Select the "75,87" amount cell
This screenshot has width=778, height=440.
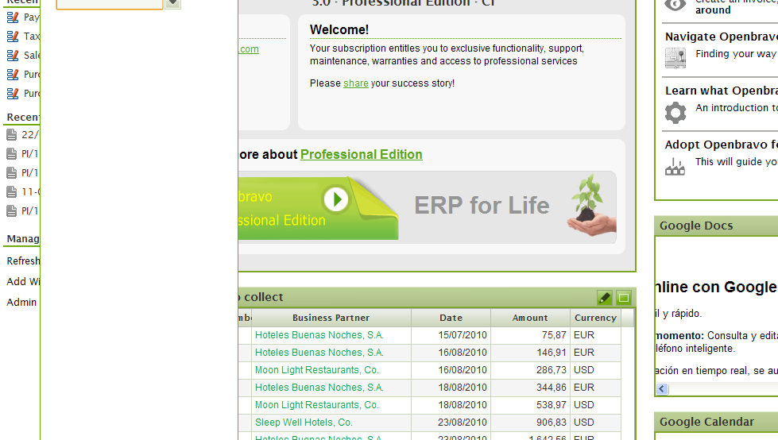coord(530,335)
